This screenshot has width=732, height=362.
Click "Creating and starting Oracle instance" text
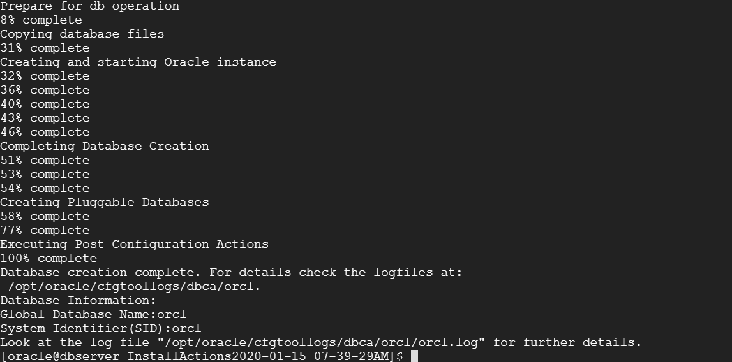138,62
